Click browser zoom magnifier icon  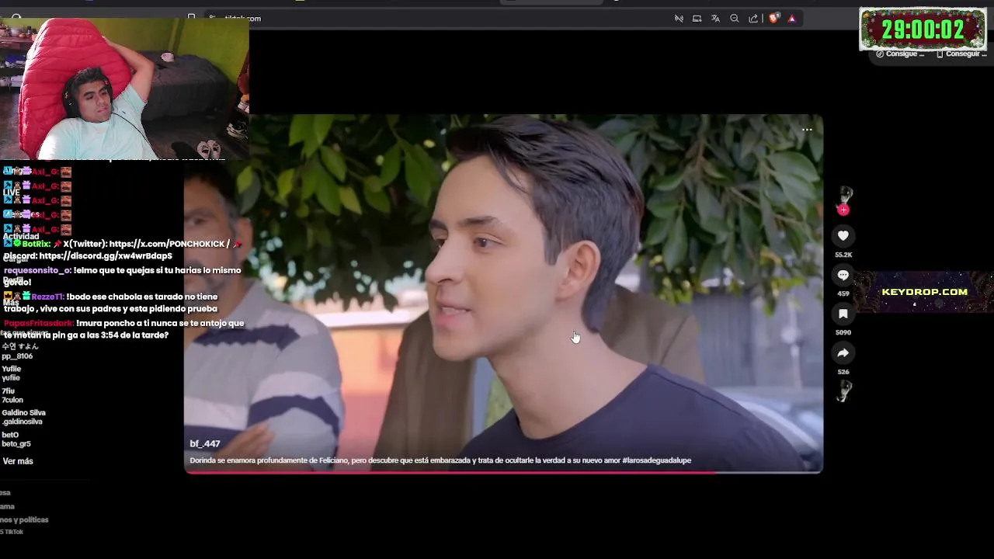click(734, 19)
